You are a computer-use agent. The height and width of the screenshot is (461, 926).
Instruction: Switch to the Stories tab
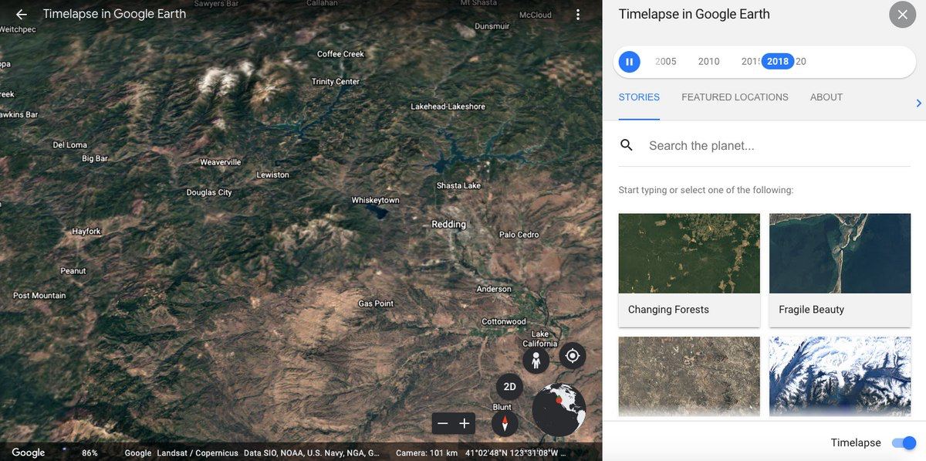[x=639, y=97]
